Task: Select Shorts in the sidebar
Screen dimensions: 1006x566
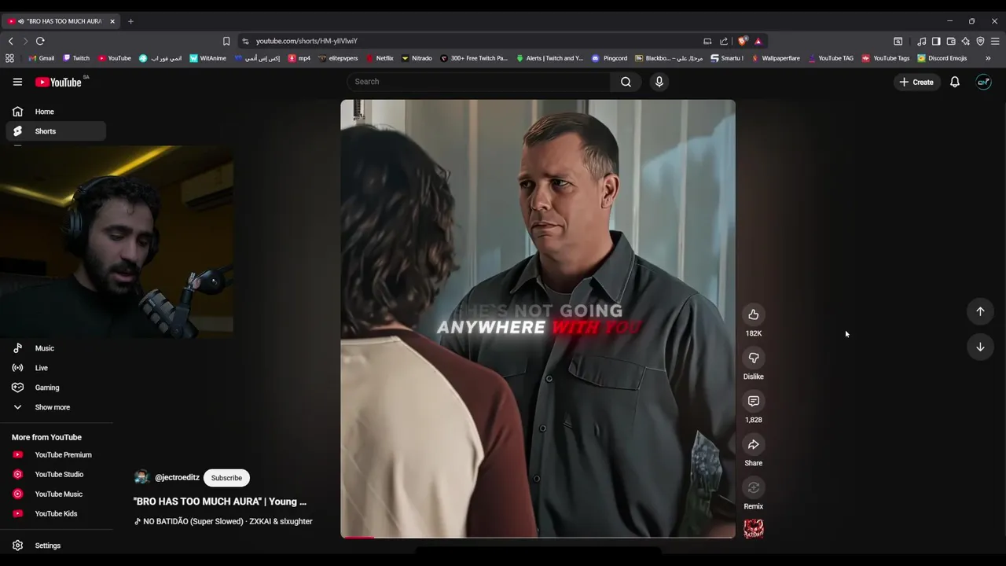Action: (x=55, y=131)
